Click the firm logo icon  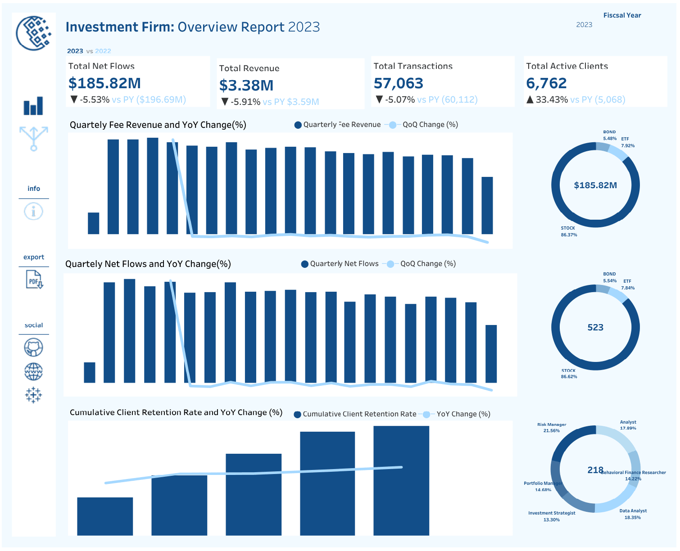coord(34,33)
